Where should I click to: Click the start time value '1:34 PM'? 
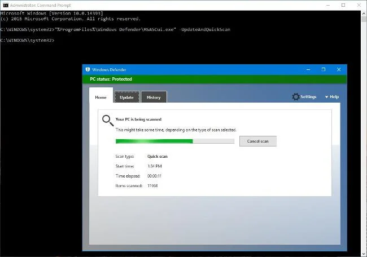pyautogui.click(x=155, y=166)
